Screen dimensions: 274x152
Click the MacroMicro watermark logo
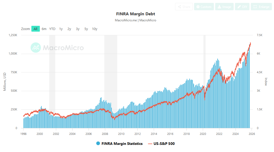(57, 48)
